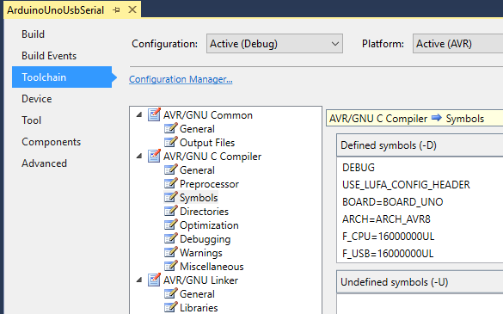
Task: Select the BOARD=BOARD_UNO symbol
Action: [x=392, y=202]
